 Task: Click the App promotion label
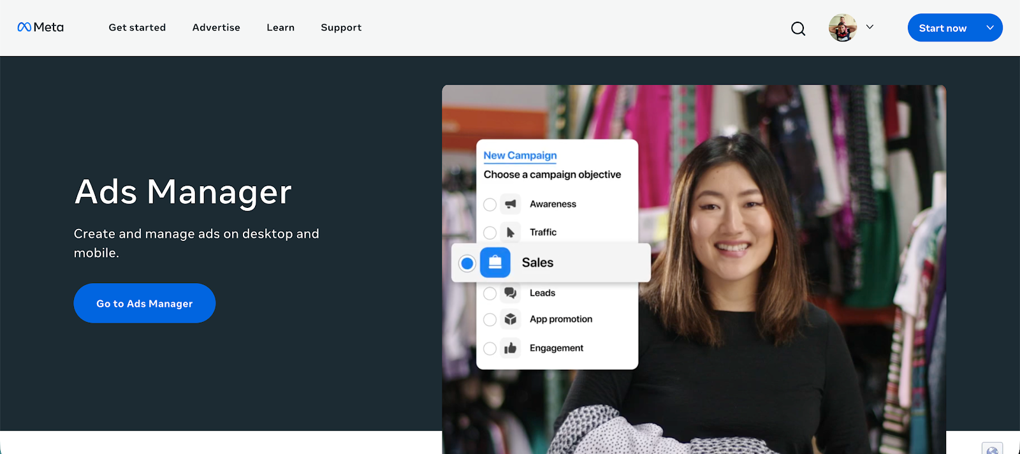click(561, 319)
